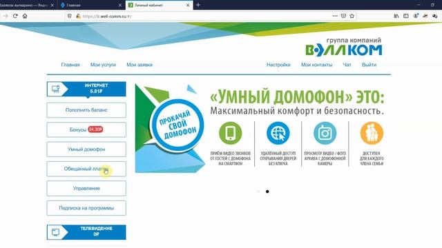442x248 pixels.
Task: Open the Мои контакты menu item
Action: point(316,65)
